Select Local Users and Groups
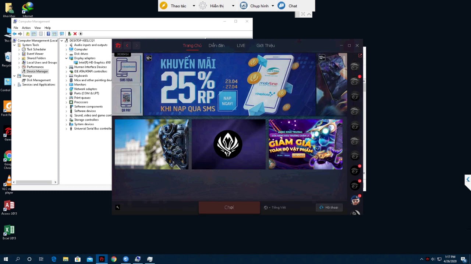 point(42,62)
